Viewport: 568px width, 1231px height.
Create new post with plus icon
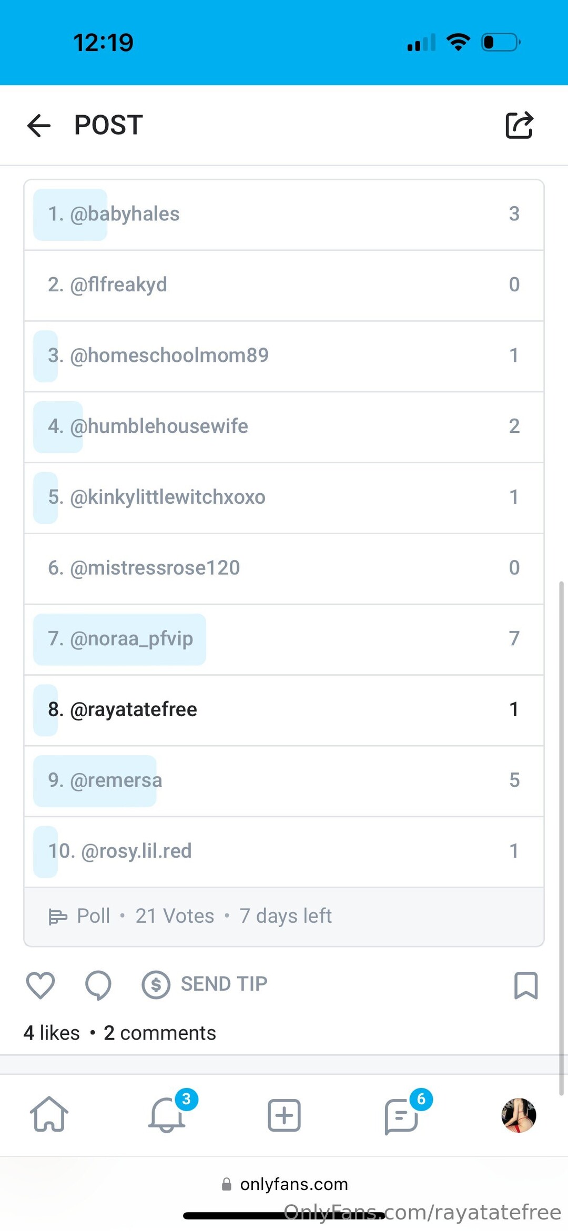click(284, 1114)
